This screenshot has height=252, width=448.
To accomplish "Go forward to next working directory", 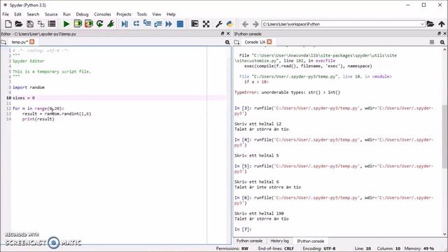I will click(x=255, y=24).
